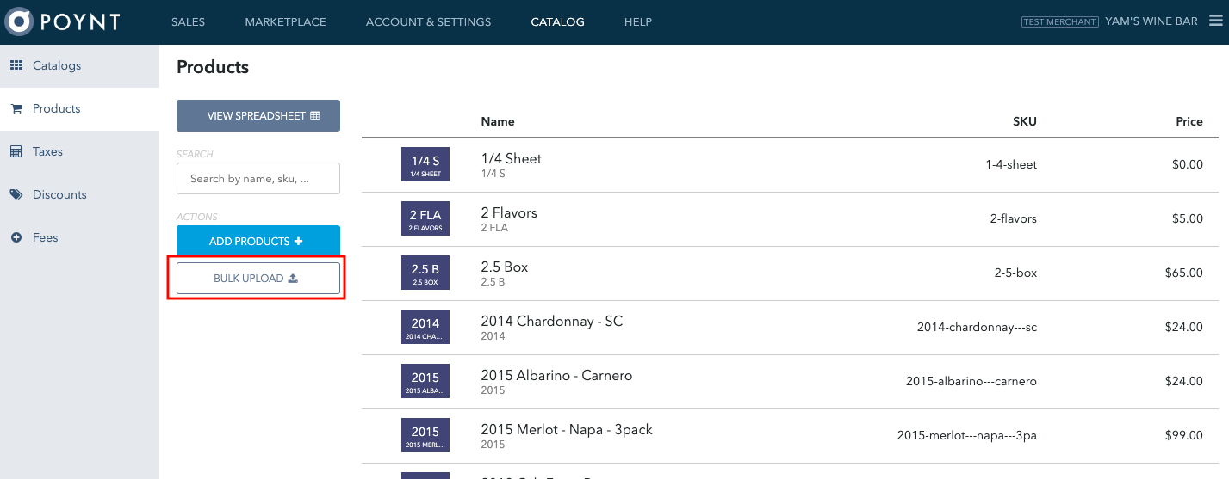
Task: Click the Price column header
Action: [x=1189, y=121]
